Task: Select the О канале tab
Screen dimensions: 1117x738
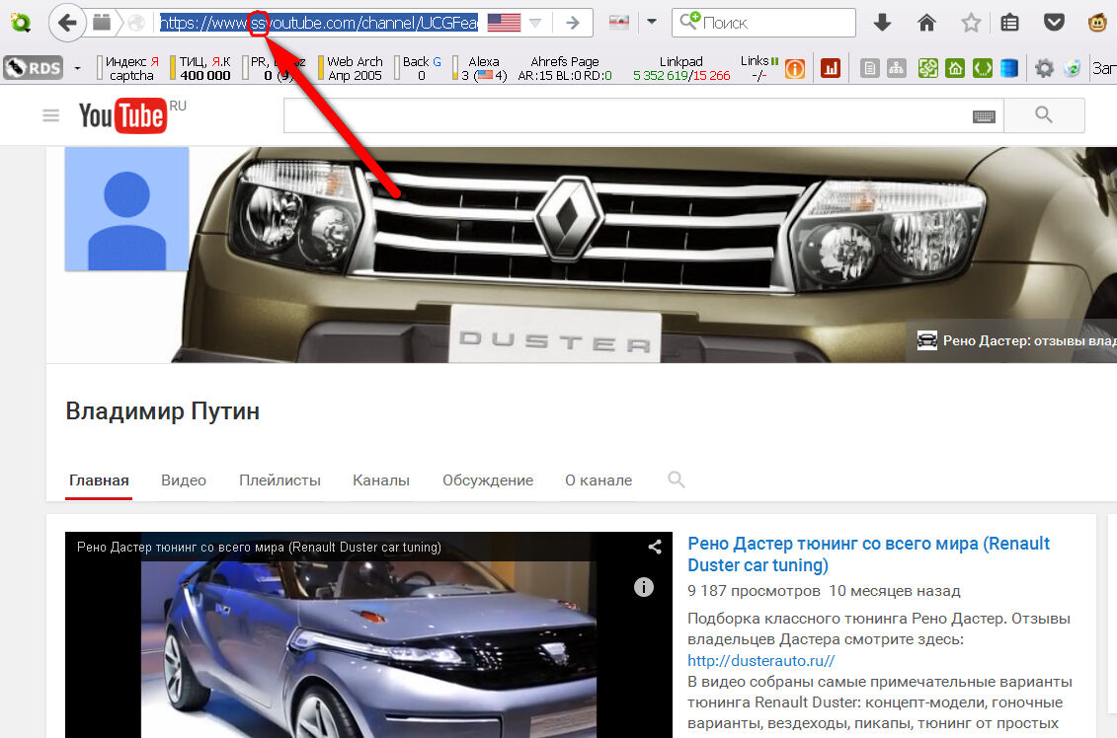Action: [x=598, y=480]
